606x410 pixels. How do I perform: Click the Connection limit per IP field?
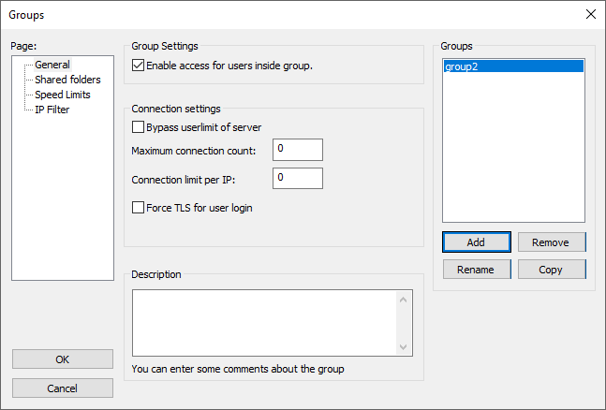tap(298, 179)
